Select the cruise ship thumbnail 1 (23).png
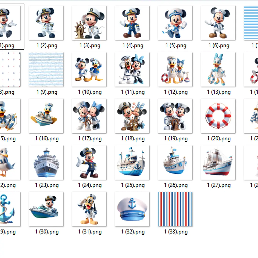 (46, 162)
